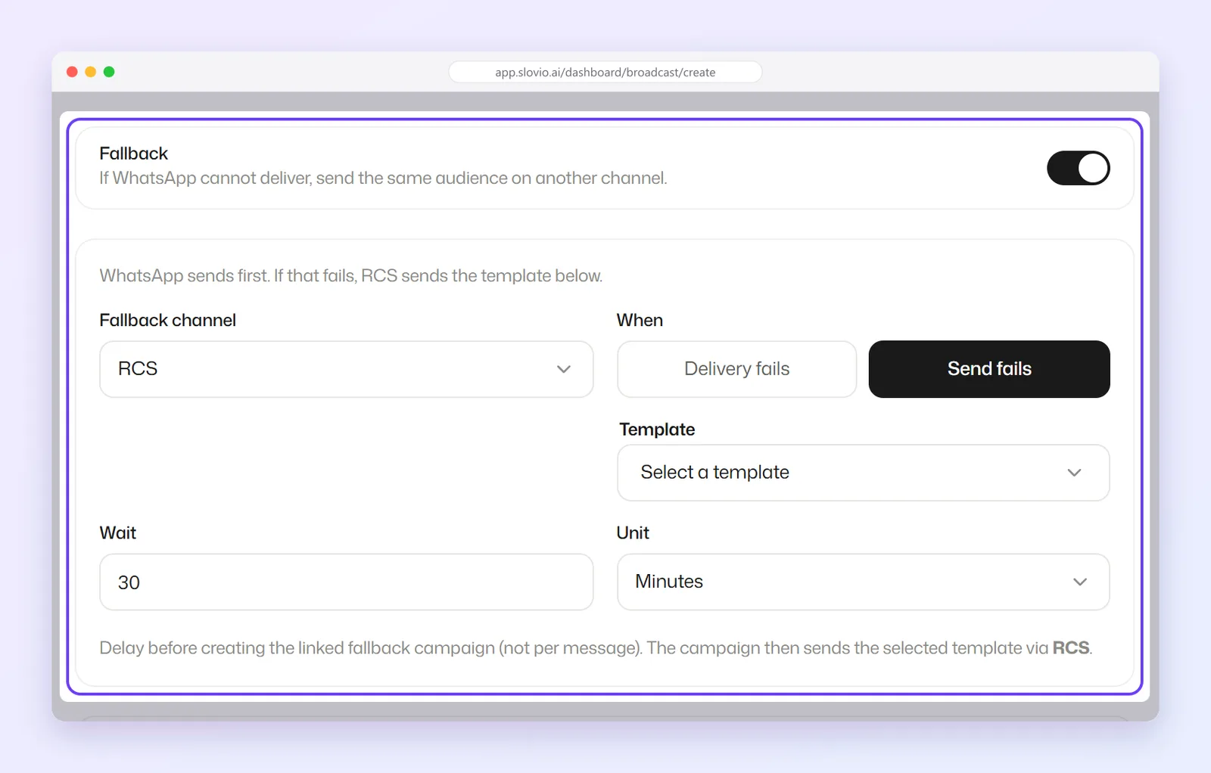Click the "When" label text
The width and height of the screenshot is (1211, 773).
(640, 321)
